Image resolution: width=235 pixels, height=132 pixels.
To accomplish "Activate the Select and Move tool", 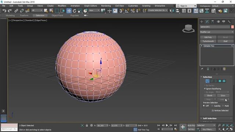I will point(69,11).
